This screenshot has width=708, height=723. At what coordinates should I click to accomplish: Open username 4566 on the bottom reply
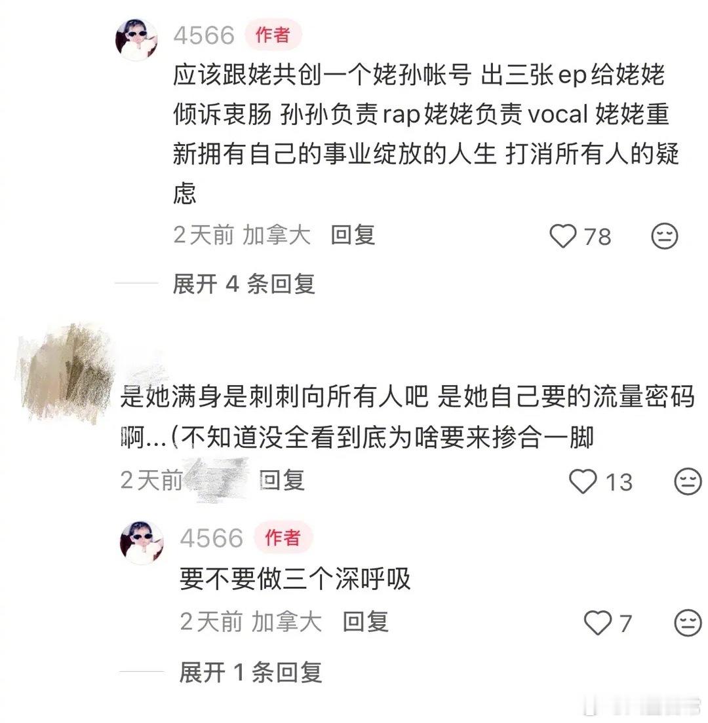tap(211, 538)
